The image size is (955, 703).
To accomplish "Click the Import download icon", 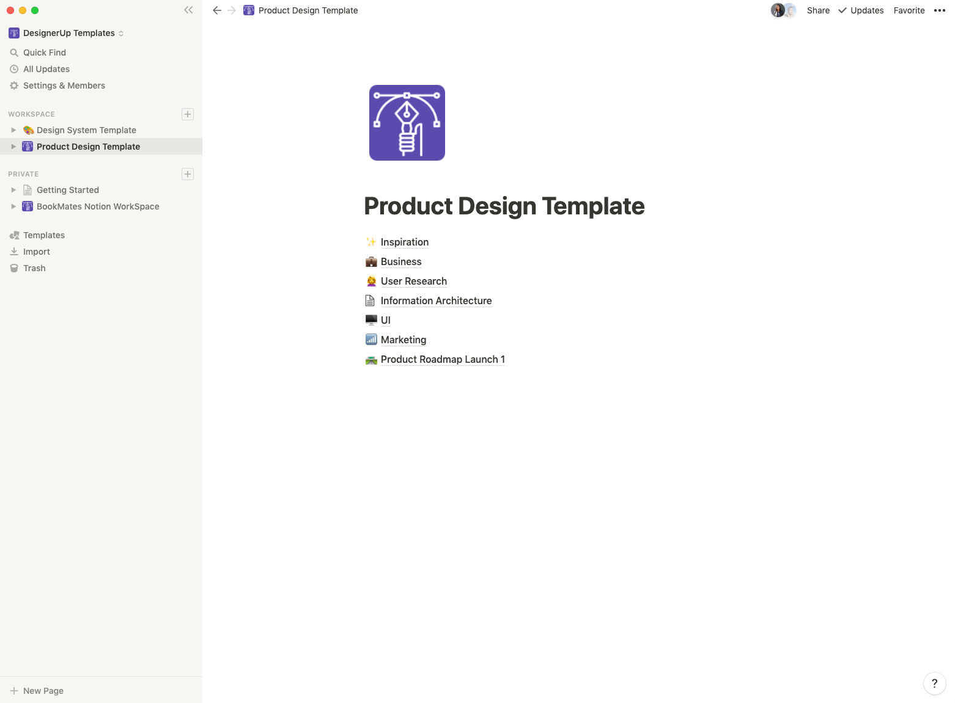I will point(14,252).
